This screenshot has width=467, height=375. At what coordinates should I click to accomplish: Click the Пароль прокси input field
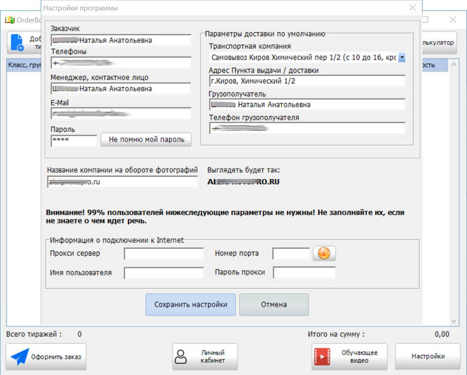pos(304,273)
